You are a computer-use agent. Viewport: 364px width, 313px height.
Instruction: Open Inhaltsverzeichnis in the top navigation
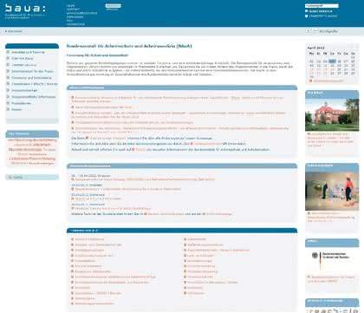[81, 13]
